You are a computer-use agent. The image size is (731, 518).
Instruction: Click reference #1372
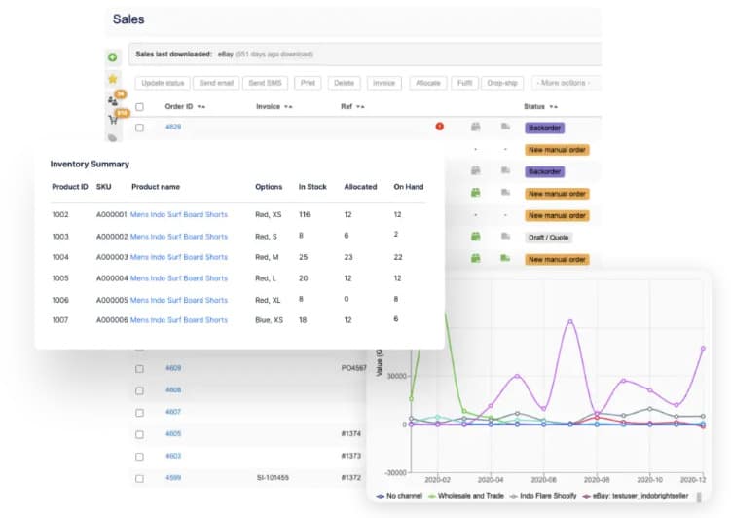click(x=351, y=477)
